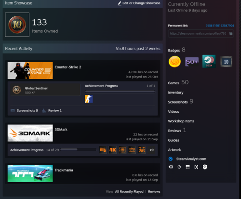Click the 4K 3DMark achievement icon
The width and height of the screenshot is (241, 199).
[x=113, y=150]
